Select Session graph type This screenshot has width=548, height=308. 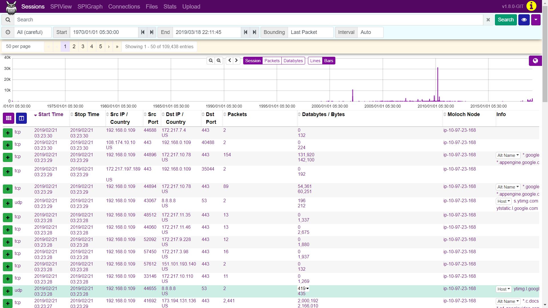coord(253,60)
